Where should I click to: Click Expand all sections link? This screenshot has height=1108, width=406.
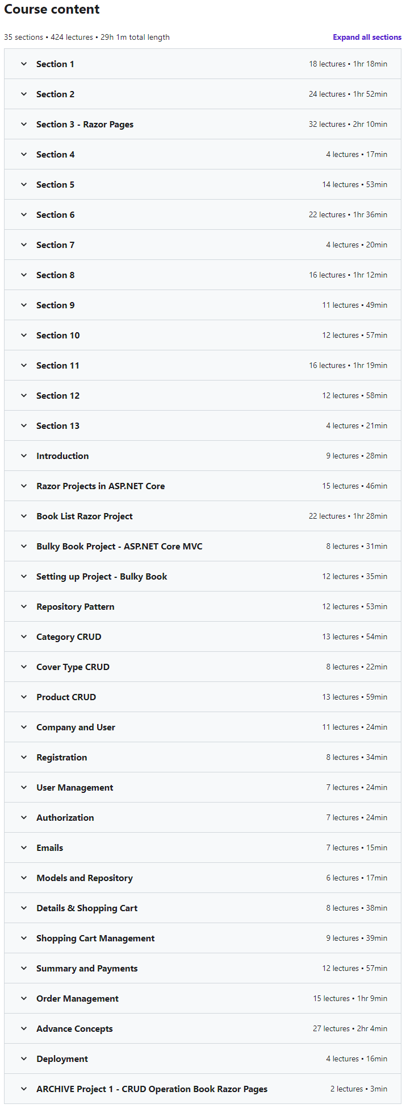coord(367,38)
